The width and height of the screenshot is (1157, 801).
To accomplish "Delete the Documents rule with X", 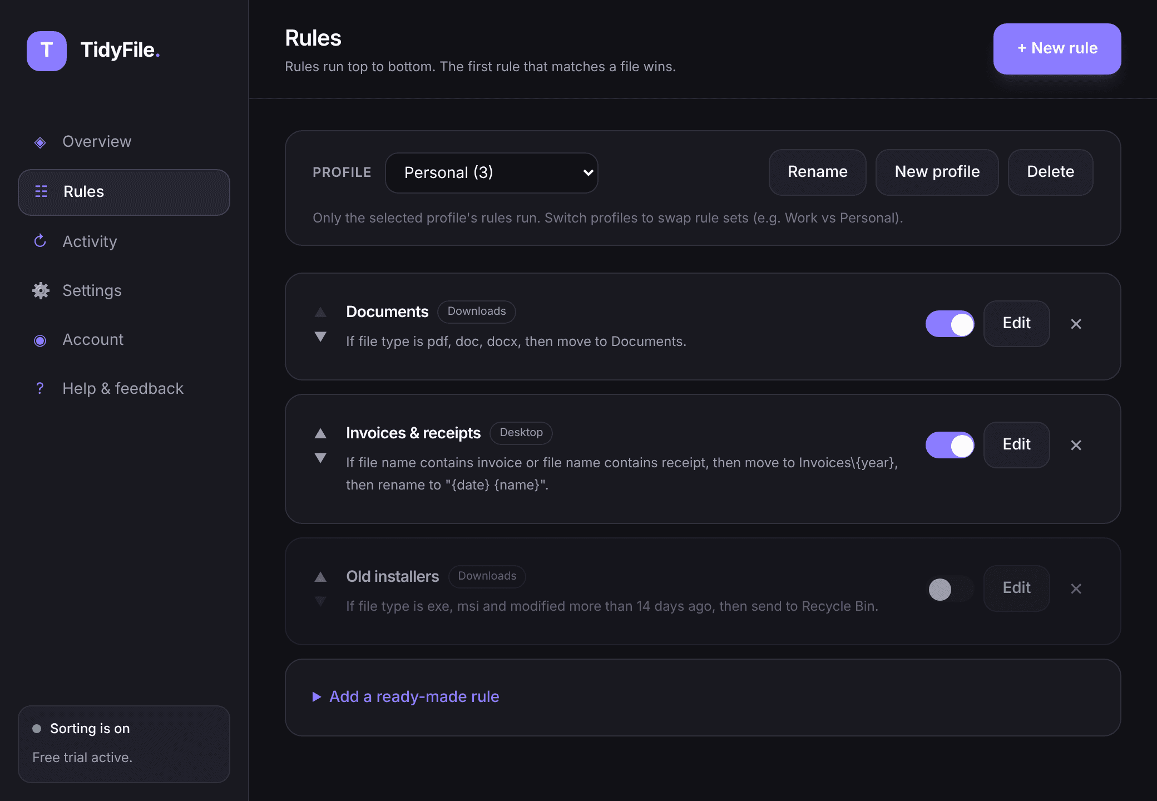I will 1076,324.
